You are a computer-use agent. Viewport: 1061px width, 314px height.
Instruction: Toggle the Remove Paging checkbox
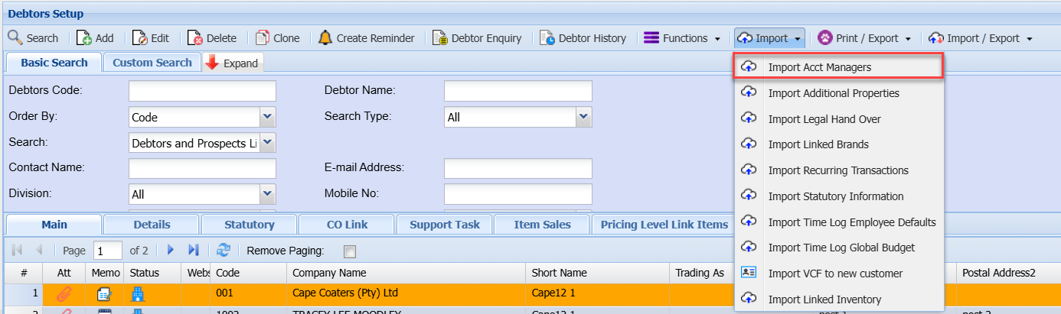pyautogui.click(x=350, y=251)
